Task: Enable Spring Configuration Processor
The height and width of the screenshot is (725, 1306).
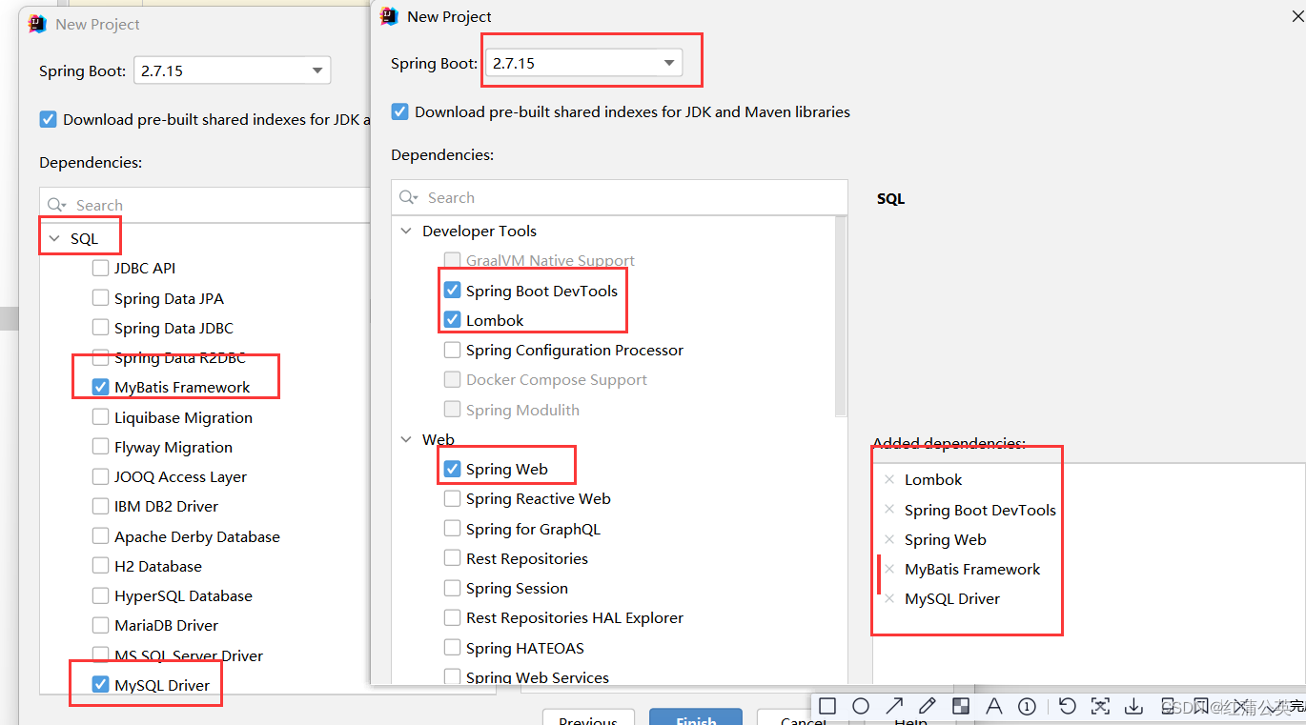Action: (x=453, y=350)
